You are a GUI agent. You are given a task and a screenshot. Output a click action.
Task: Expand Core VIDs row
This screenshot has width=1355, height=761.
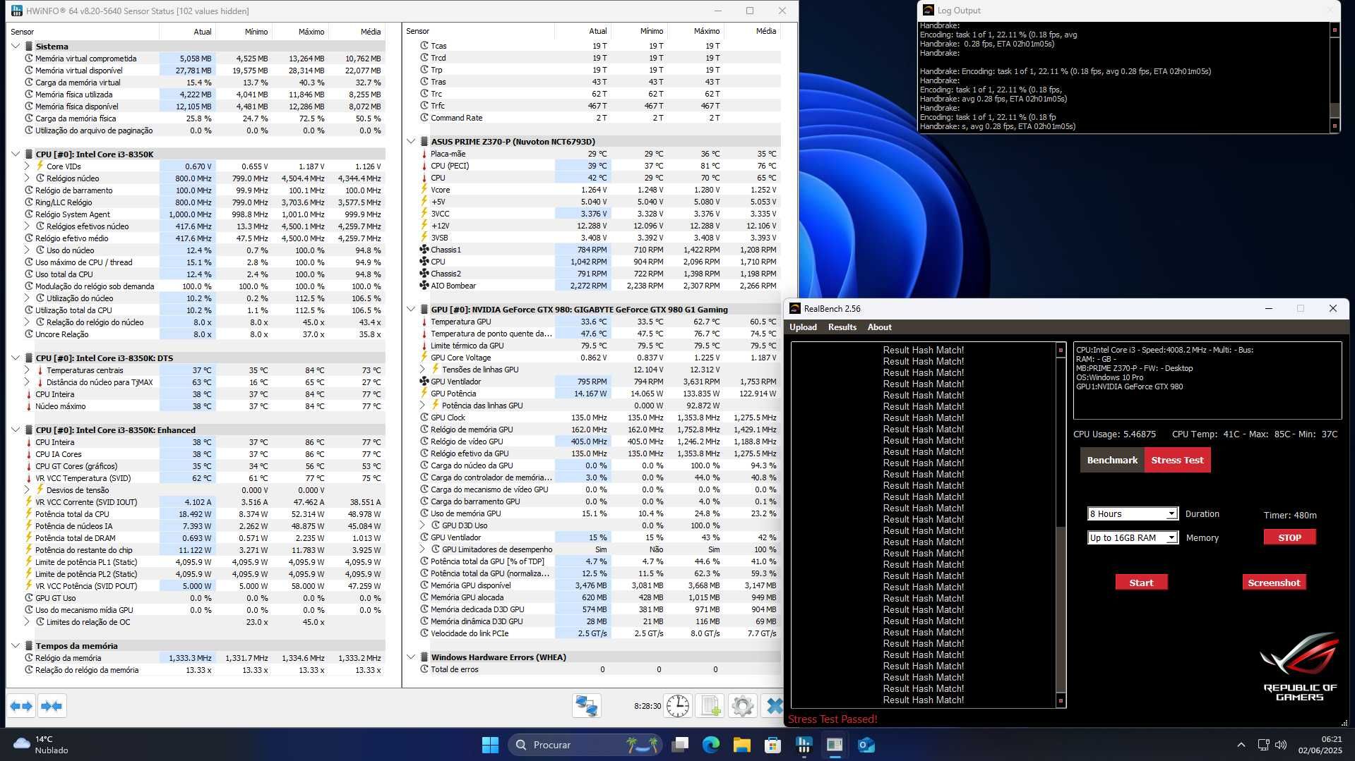pos(27,166)
